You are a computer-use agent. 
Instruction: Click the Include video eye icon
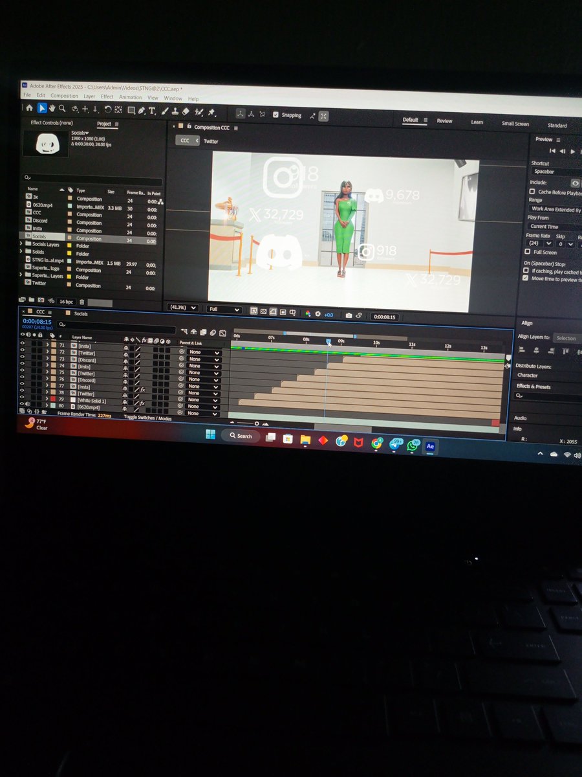click(575, 183)
